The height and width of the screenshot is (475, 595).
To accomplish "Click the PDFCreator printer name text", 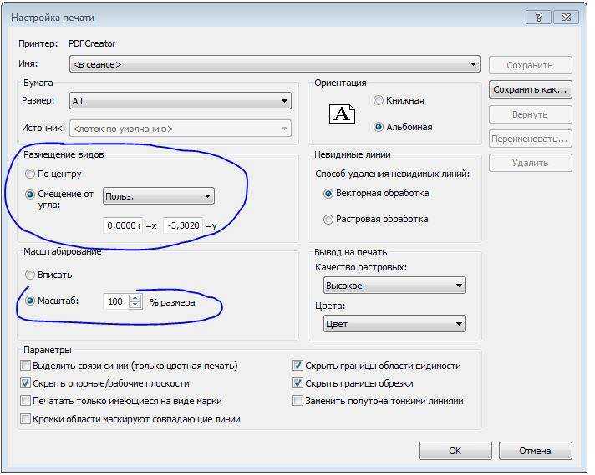I will point(92,43).
